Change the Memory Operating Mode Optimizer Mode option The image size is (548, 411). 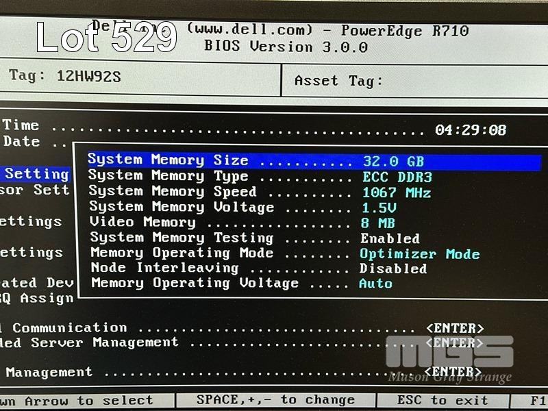click(x=419, y=253)
